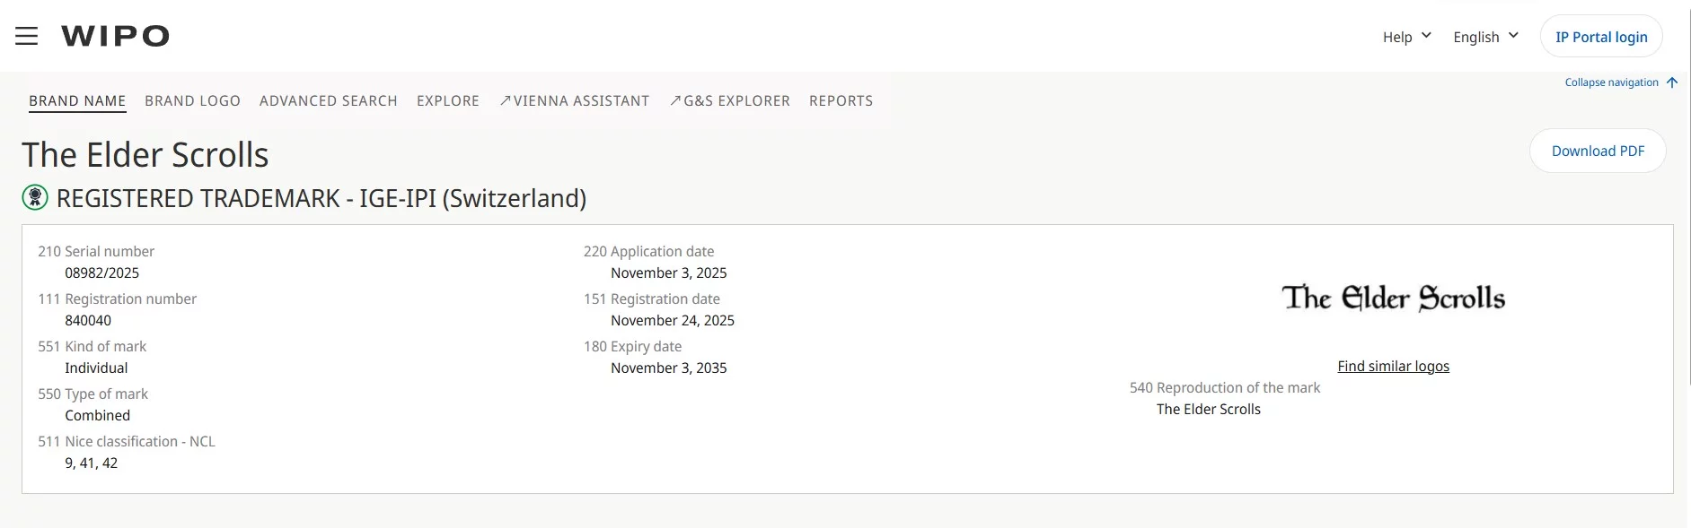
Task: Click the IP Portal login button
Action: [x=1601, y=37]
